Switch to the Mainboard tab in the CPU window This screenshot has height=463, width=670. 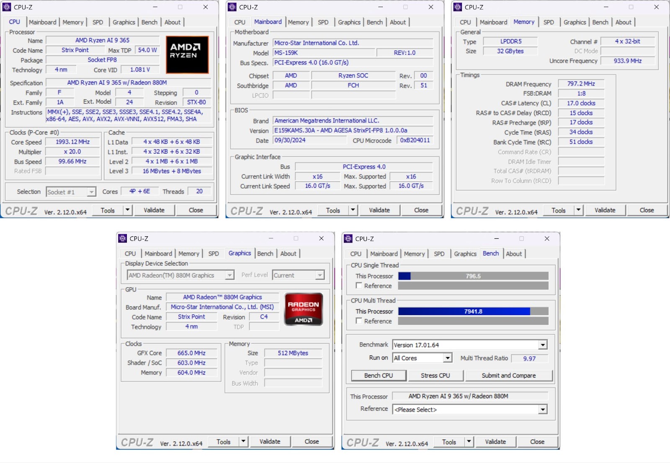tap(43, 22)
